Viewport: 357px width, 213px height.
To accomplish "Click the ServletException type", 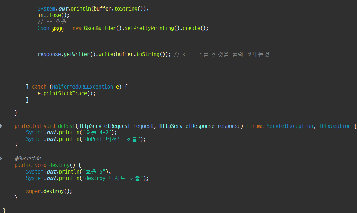I will [x=290, y=126].
